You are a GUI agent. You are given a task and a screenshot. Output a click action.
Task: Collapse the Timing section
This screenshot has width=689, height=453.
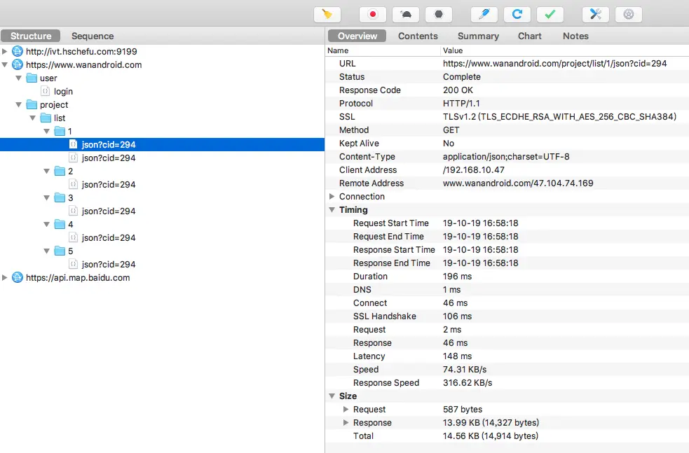(332, 210)
